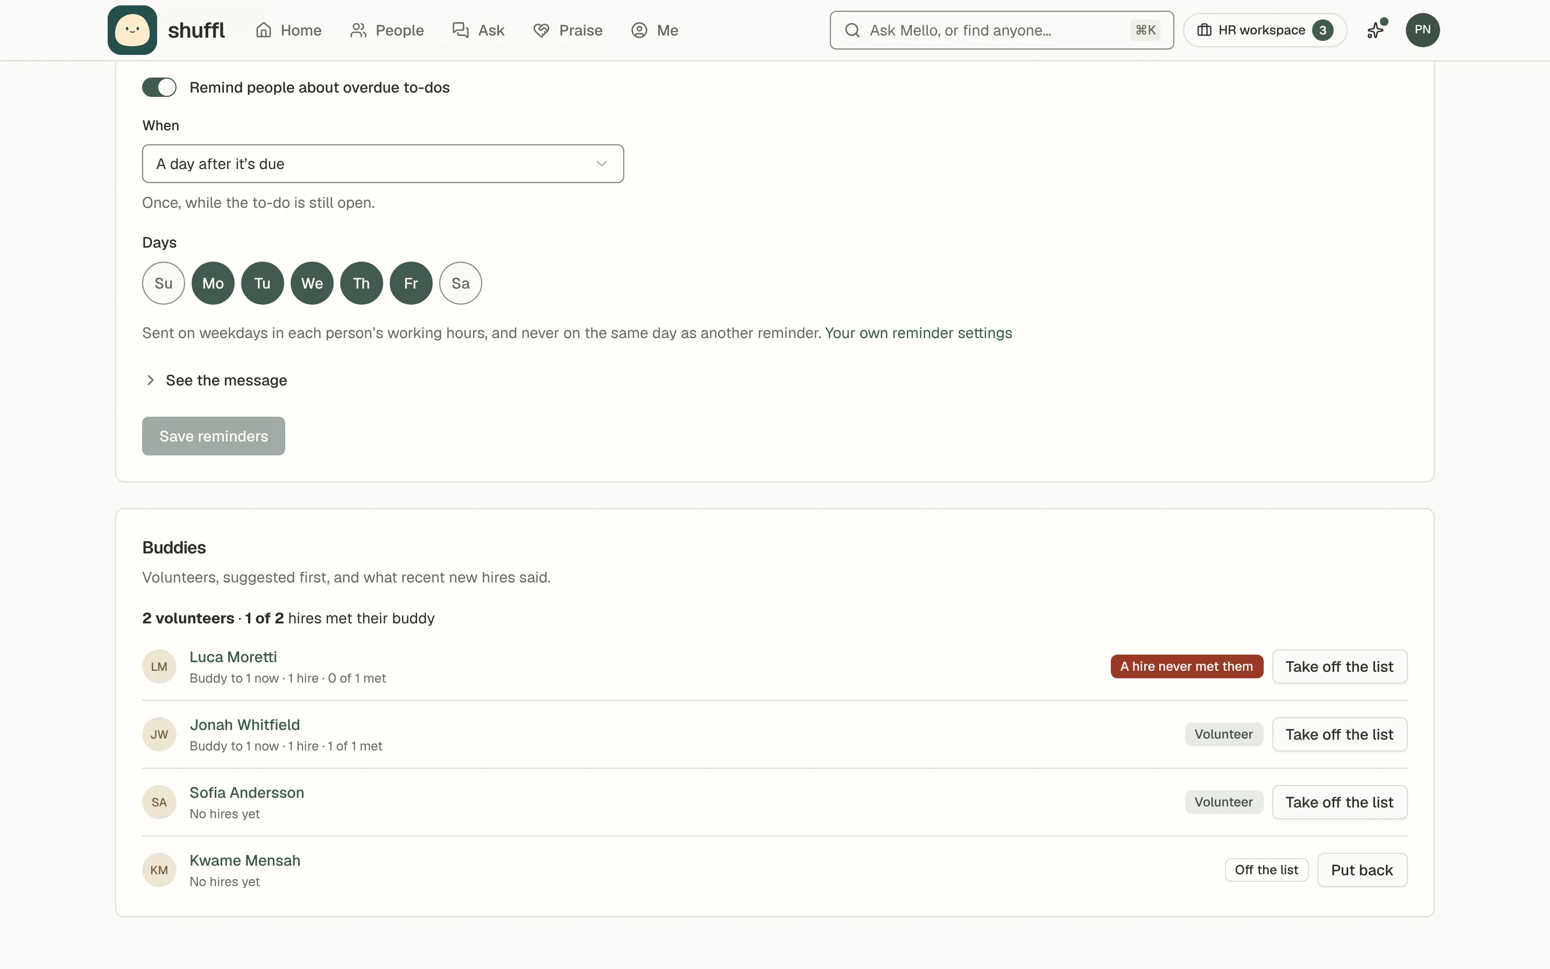Click Jonah Whitfield's JW avatar
Viewport: 1550px width, 969px height.
click(159, 734)
